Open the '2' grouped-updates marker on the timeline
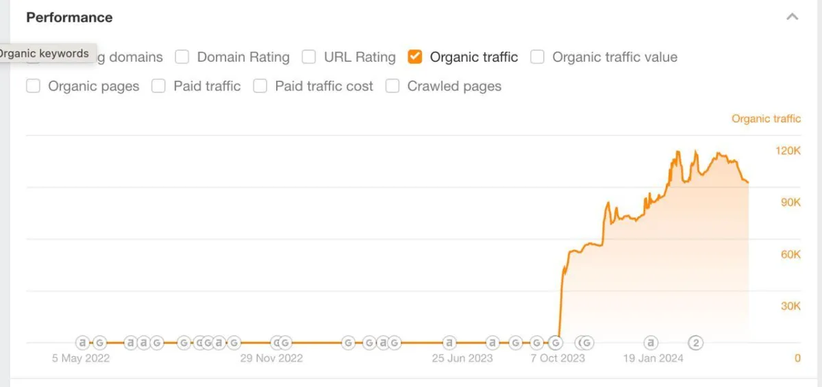Viewport: 822px width, 387px height. tap(696, 342)
